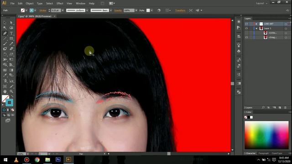Collapse Layer 1 contents
This screenshot has height=164, width=292.
[x=256, y=28]
